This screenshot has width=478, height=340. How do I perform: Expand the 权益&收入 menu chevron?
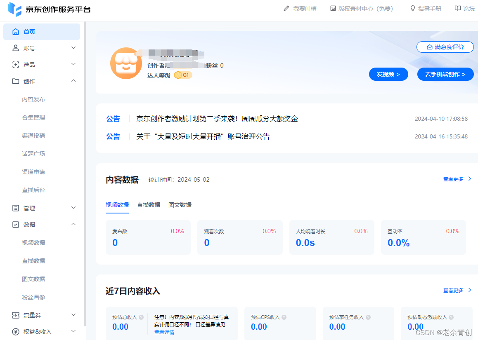coord(73,331)
